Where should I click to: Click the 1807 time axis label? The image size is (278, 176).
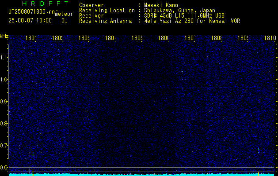(x=190, y=38)
